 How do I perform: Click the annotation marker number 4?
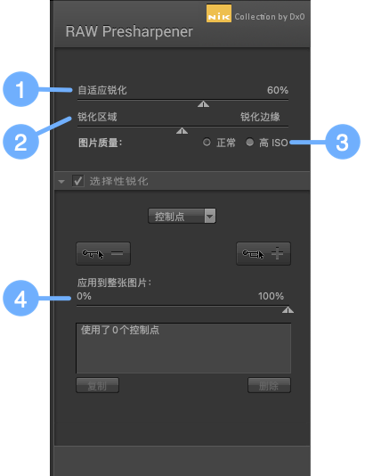[x=20, y=299]
